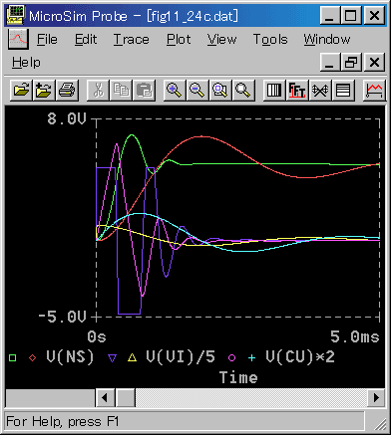
Task: Click the horizontal scrollbar thumb
Action: pyautogui.click(x=126, y=397)
